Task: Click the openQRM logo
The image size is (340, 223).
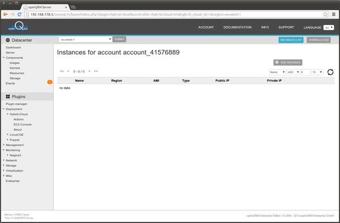Action: point(18,27)
